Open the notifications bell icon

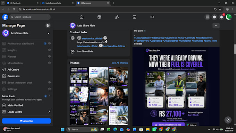tap(221, 17)
